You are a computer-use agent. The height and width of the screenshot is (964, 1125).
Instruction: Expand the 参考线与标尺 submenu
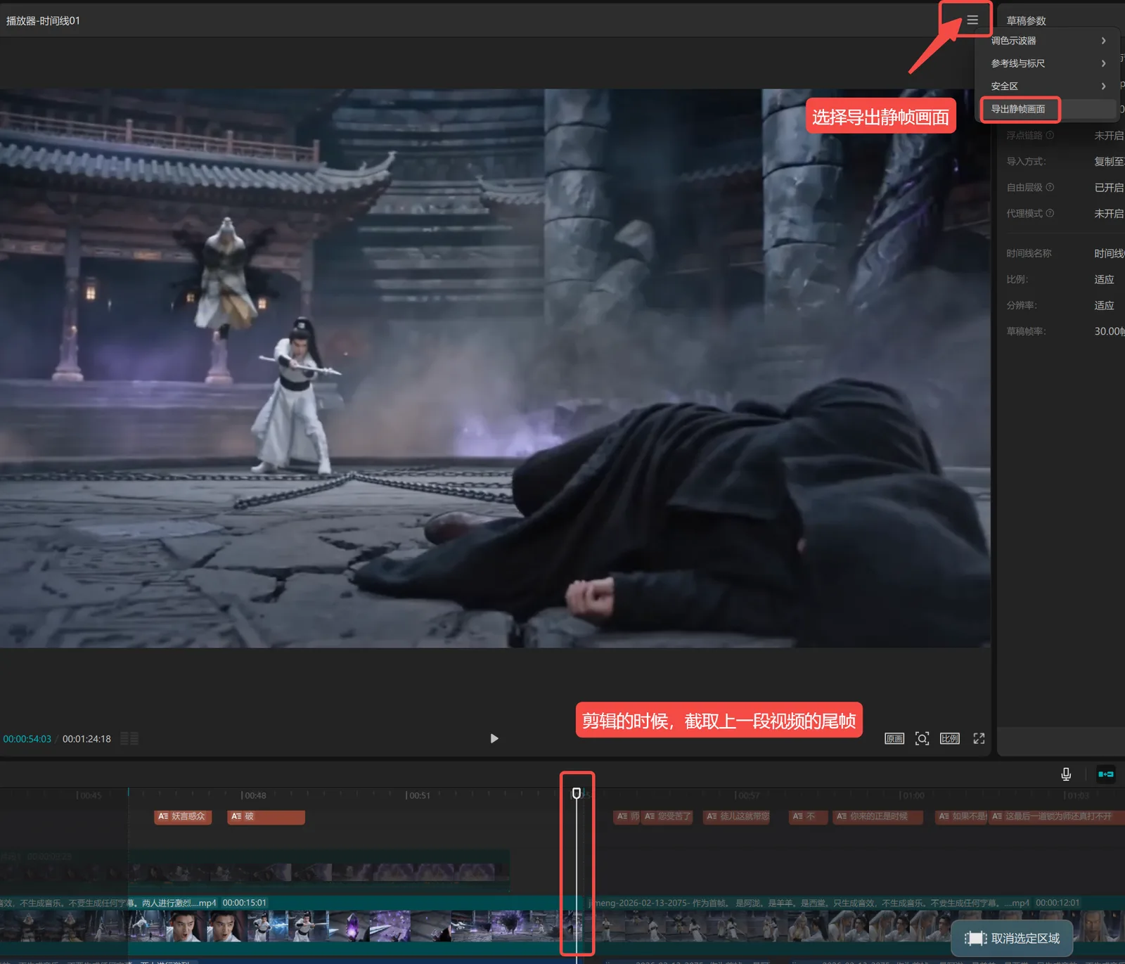[1047, 63]
